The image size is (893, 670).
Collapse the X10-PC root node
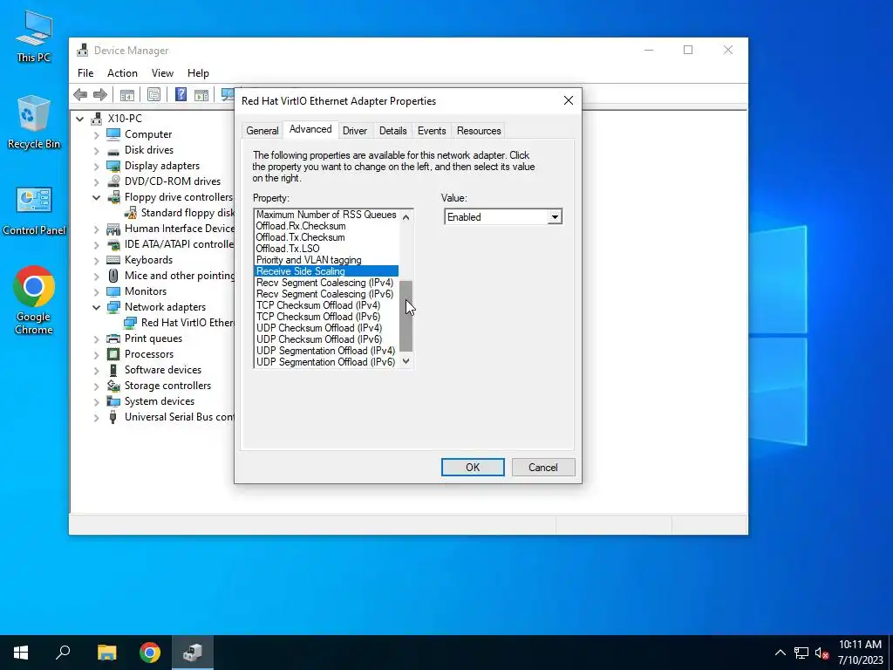point(80,119)
